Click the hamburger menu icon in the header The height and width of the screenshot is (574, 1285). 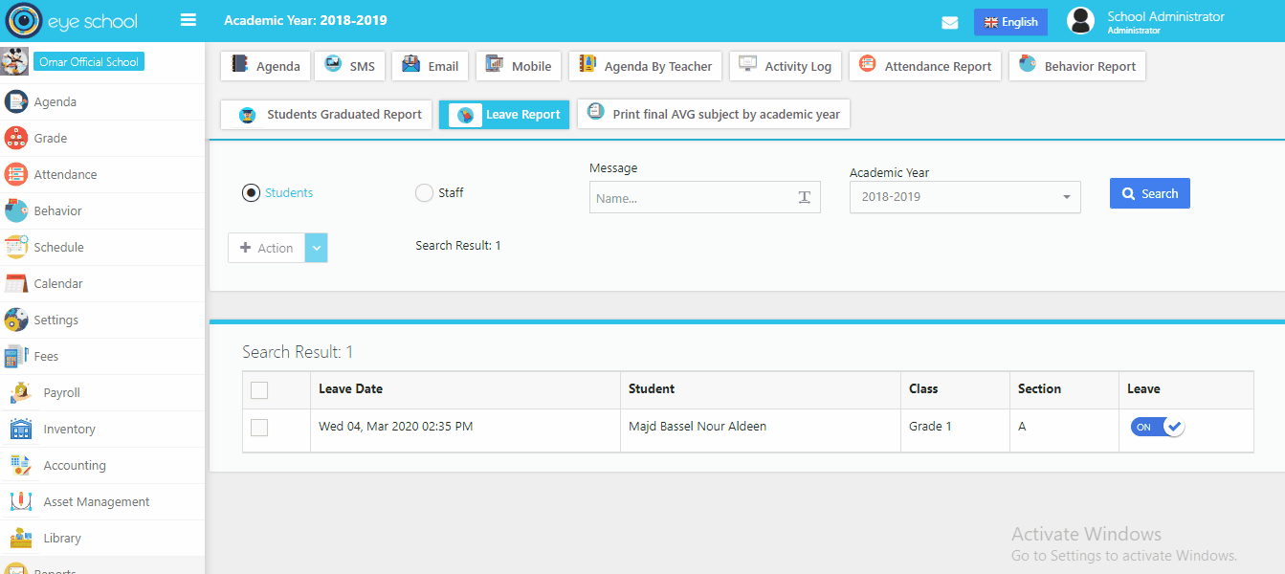188,20
